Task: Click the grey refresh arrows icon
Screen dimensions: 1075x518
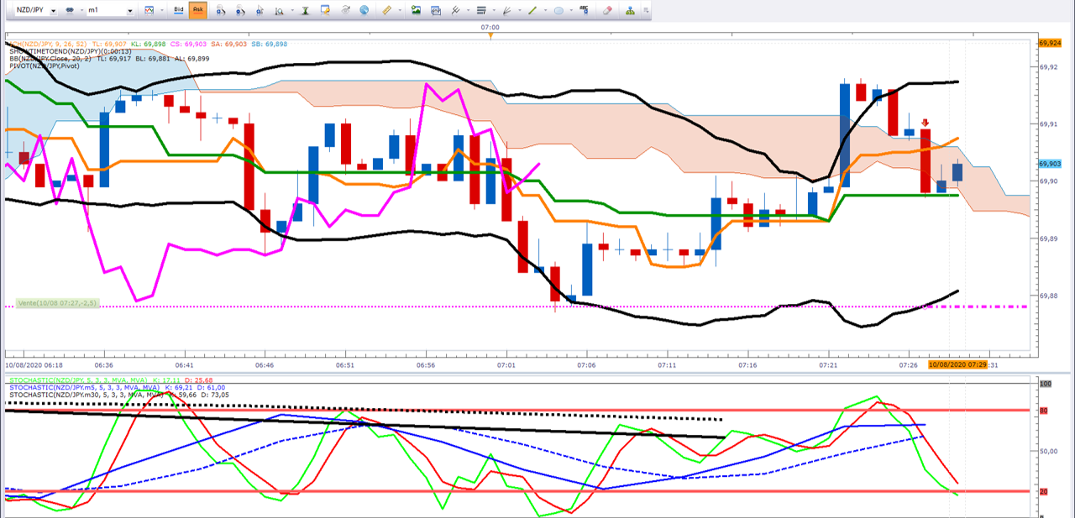Action: click(x=345, y=10)
